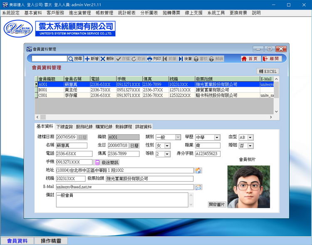
Task: Open the 統計報表 menu
Action: tap(126, 13)
